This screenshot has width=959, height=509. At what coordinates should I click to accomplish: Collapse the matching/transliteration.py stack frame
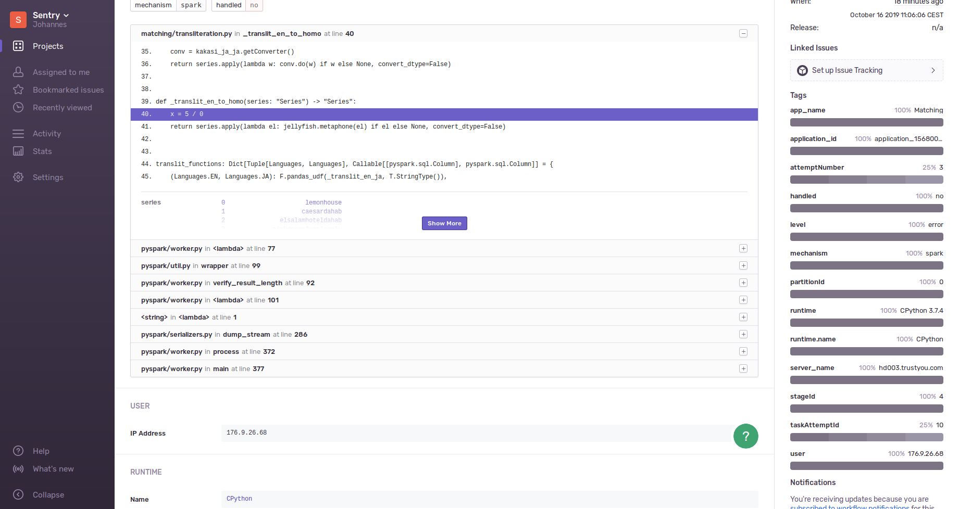click(x=743, y=33)
